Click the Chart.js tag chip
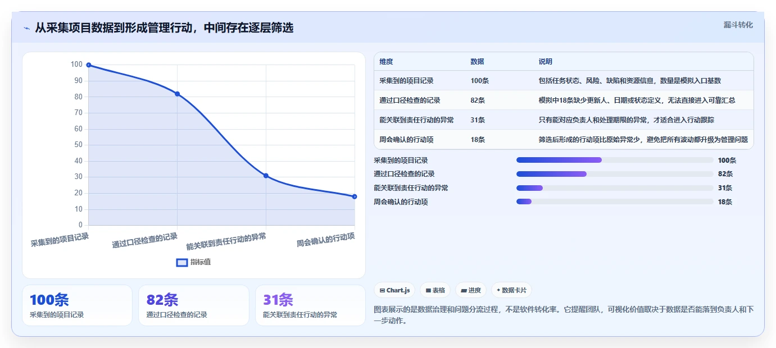Viewport: 776px width, 348px height. tap(394, 290)
